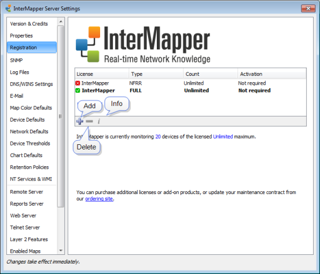
Task: Click the sidebar scrollbar thumb
Action: click(61, 116)
